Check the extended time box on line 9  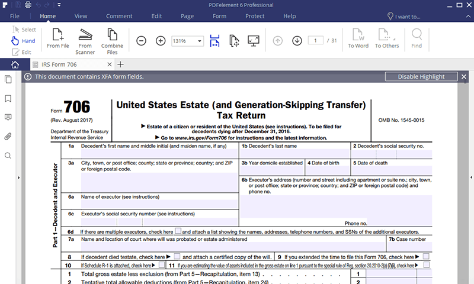point(426,256)
